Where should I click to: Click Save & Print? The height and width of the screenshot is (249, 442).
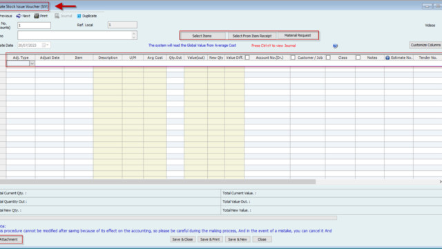coord(210,239)
